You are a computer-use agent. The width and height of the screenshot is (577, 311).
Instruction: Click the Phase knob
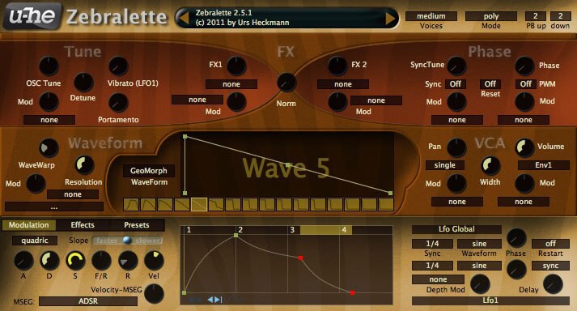click(524, 66)
